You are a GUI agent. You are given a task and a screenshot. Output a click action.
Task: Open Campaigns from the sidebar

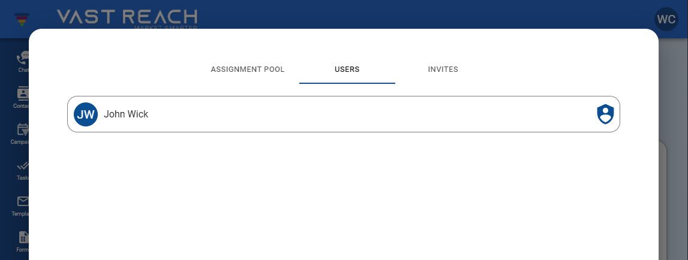[20, 134]
